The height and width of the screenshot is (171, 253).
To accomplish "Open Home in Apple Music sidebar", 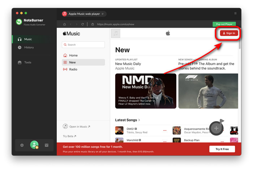I will pyautogui.click(x=83, y=55).
